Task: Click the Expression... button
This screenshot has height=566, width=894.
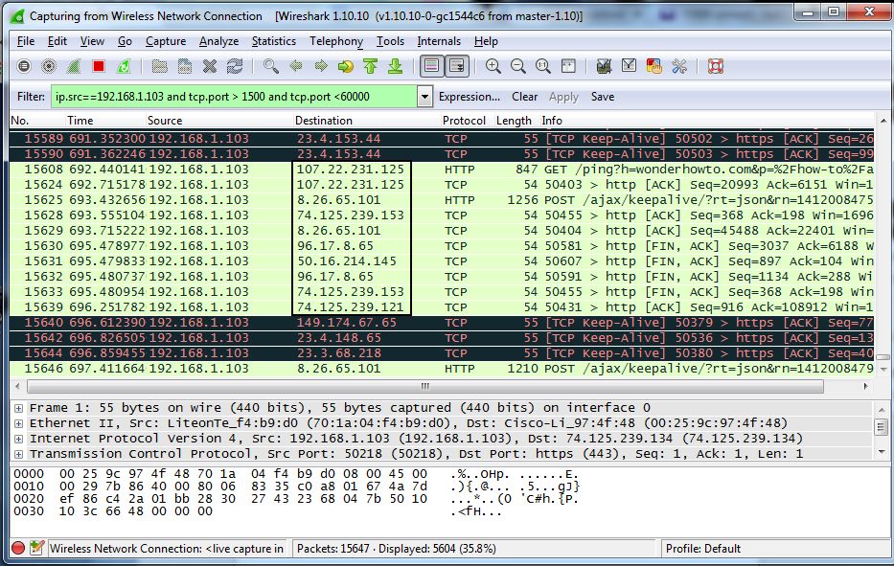Action: (x=469, y=97)
